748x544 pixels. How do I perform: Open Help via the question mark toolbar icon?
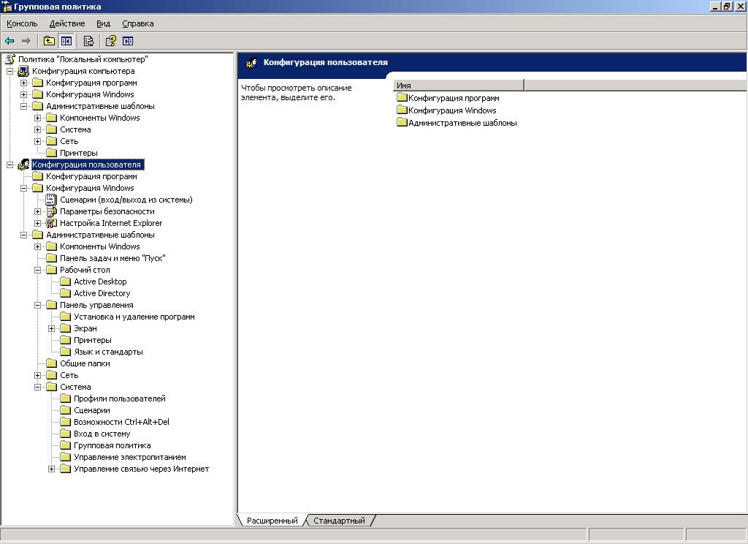pos(111,41)
